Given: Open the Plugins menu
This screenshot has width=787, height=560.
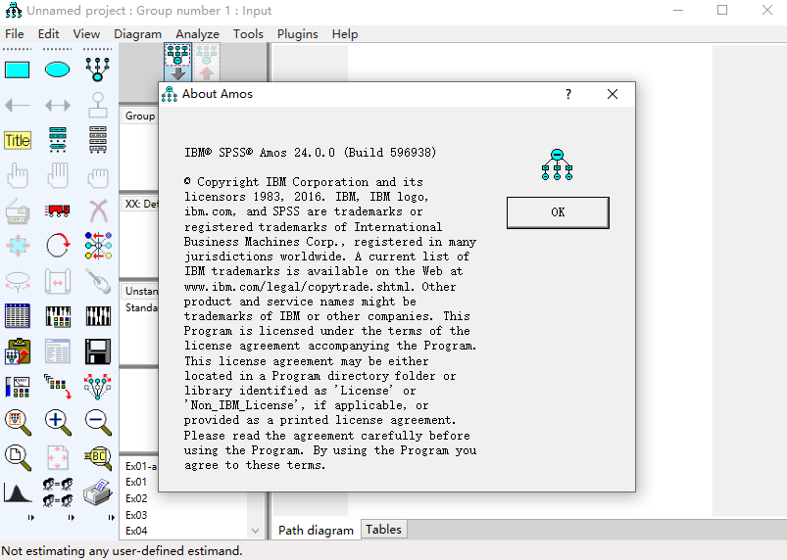Looking at the screenshot, I should tap(298, 34).
